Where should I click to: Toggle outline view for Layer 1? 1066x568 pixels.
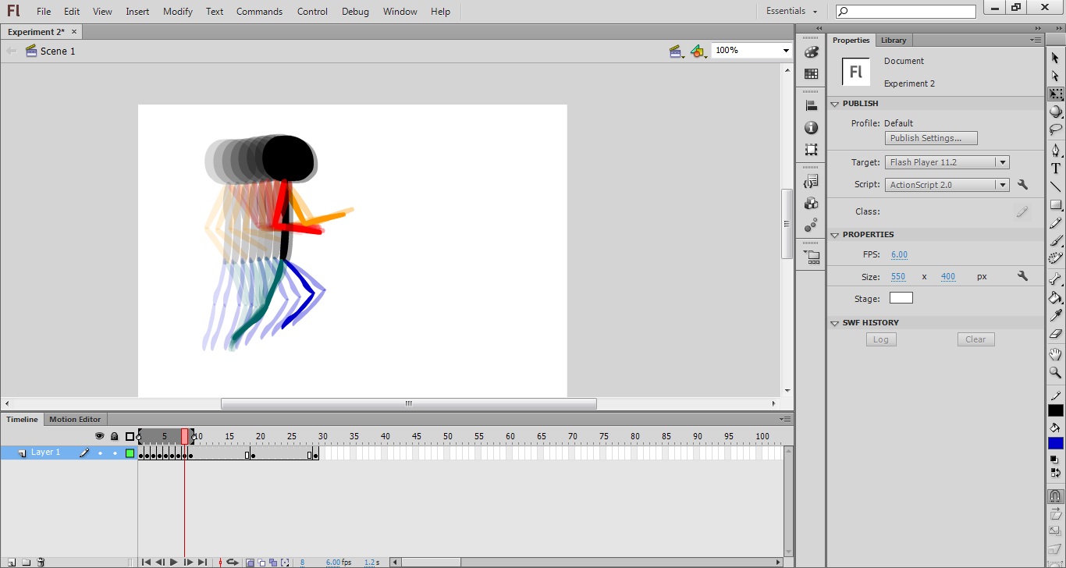(x=130, y=453)
